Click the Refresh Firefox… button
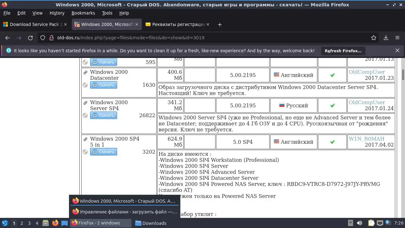The height and width of the screenshot is (228, 405). (343, 51)
